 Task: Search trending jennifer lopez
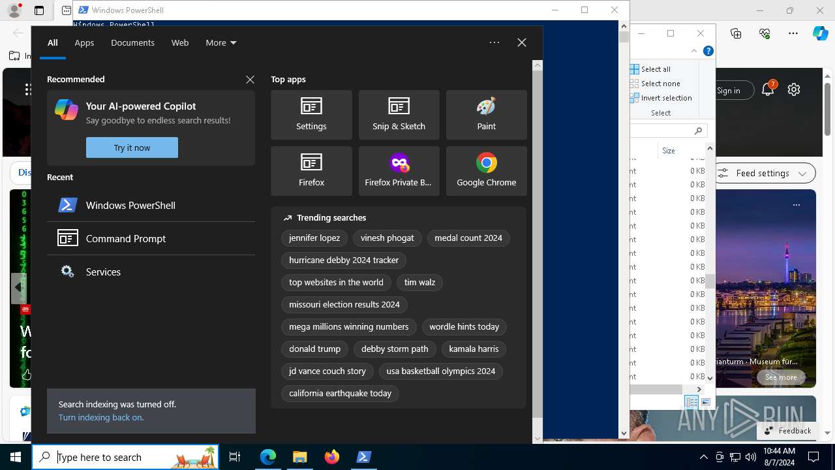[x=314, y=238]
